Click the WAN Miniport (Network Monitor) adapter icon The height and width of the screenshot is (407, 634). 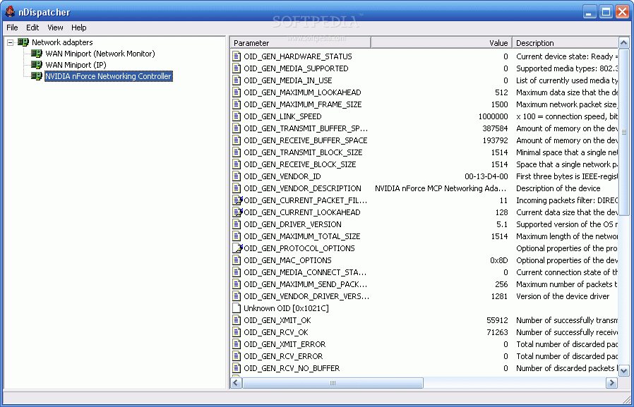pyautogui.click(x=37, y=54)
